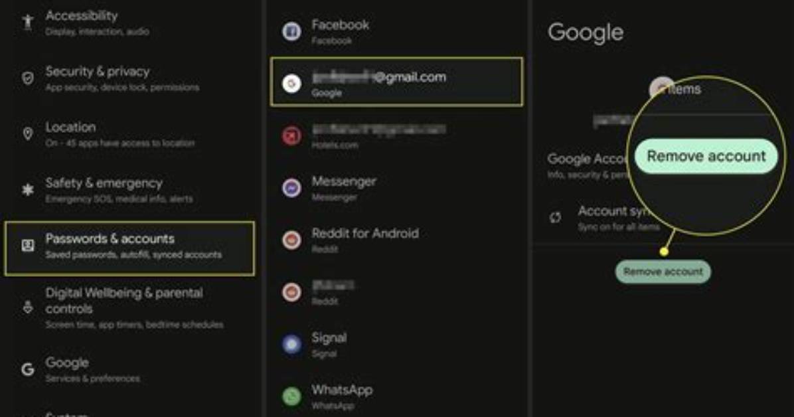The width and height of the screenshot is (794, 417).
Task: Open Google Services & preferences entry
Action: tap(129, 370)
